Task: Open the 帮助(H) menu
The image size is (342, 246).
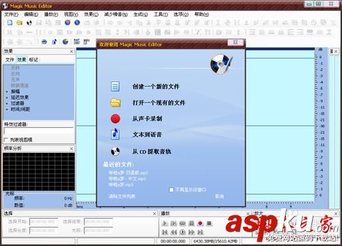Action: pos(201,14)
